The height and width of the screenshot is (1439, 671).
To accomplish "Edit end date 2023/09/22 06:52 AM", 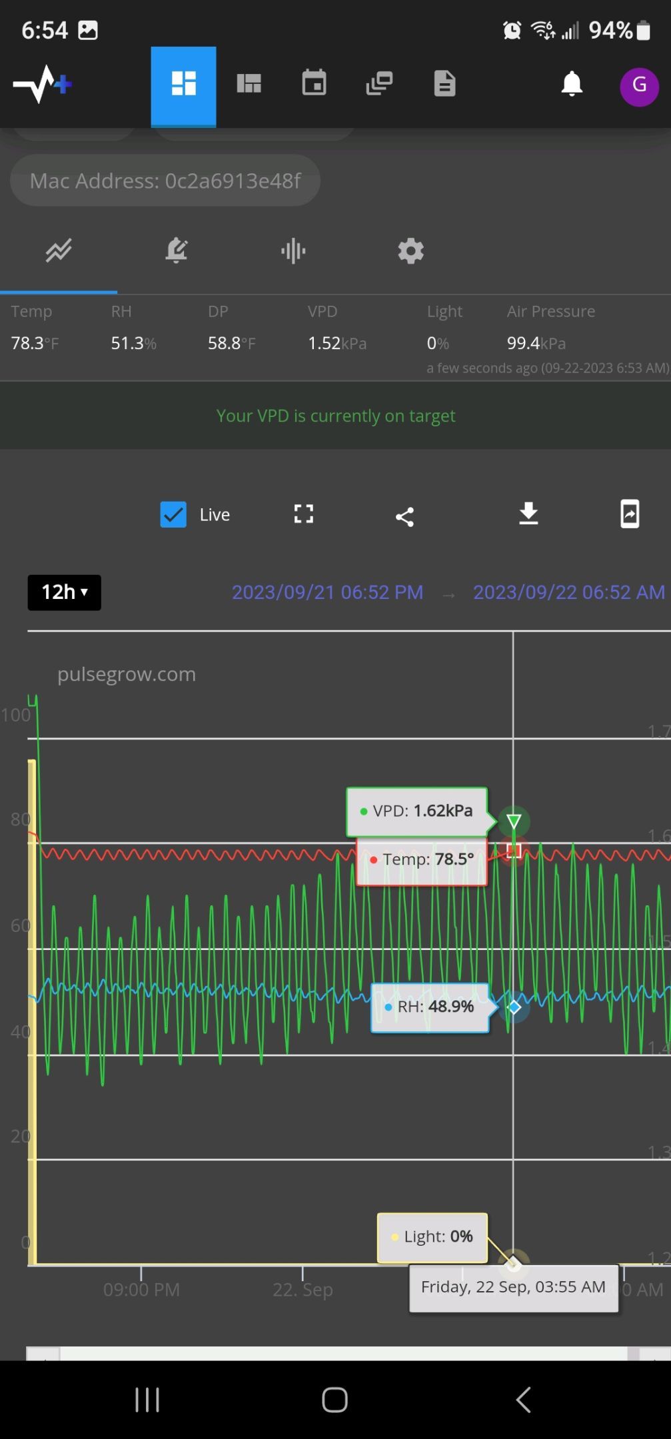I will pos(568,592).
